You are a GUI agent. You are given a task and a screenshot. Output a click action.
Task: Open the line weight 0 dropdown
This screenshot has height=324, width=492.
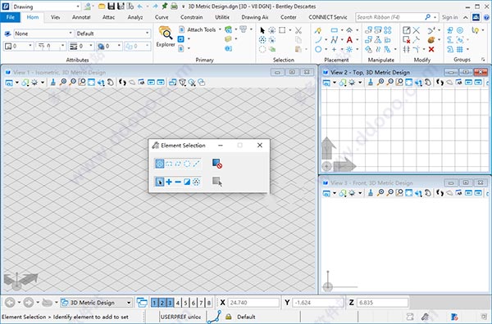pos(81,47)
